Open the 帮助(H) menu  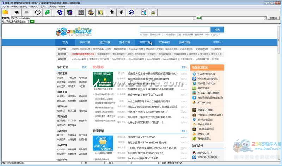pos(62,7)
